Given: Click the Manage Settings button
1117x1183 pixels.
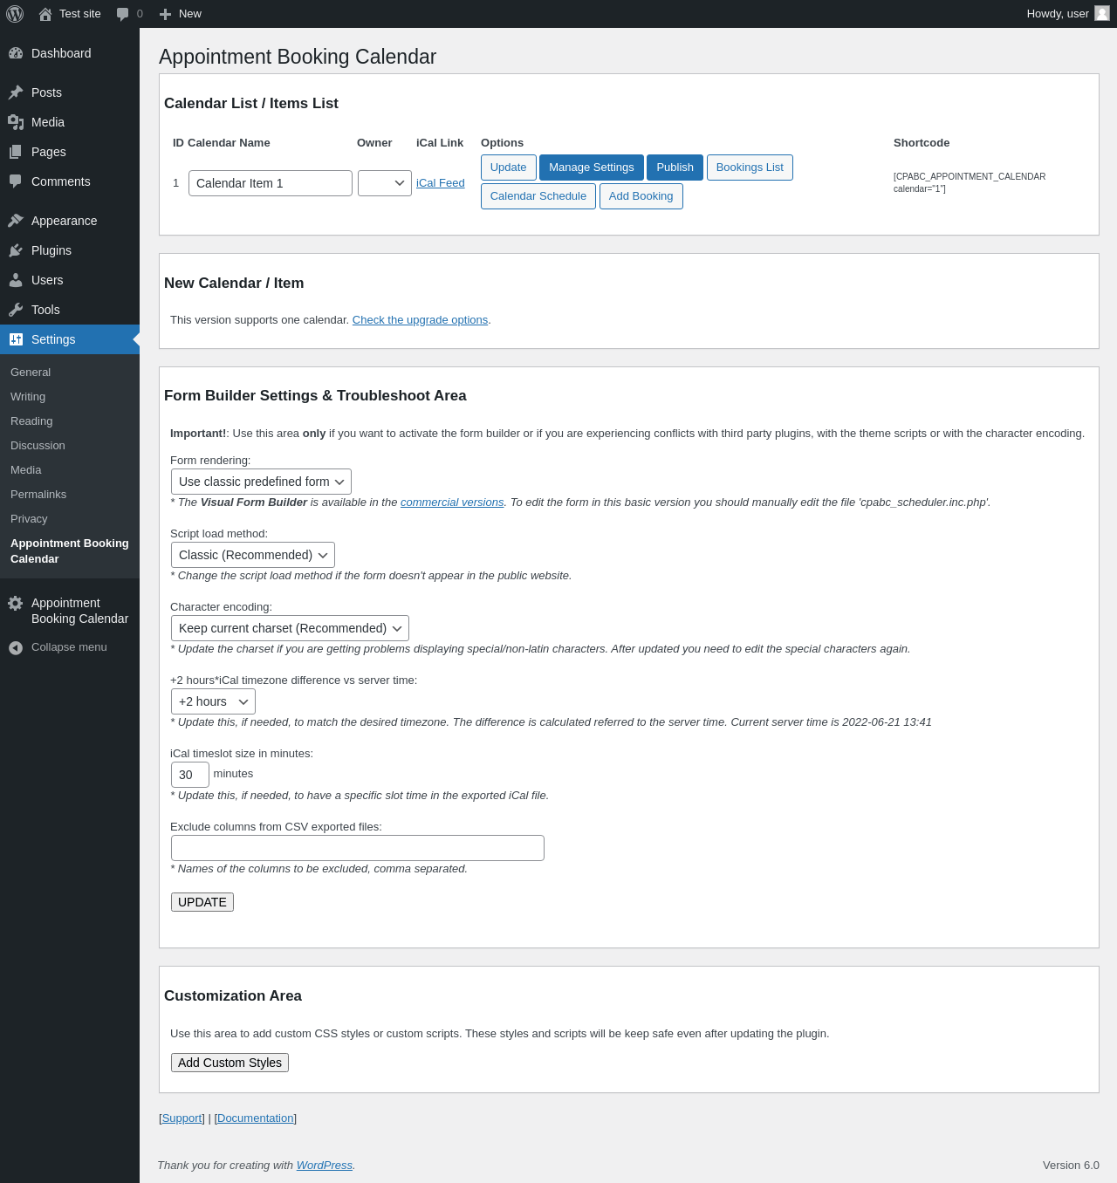Looking at the screenshot, I should click(591, 168).
